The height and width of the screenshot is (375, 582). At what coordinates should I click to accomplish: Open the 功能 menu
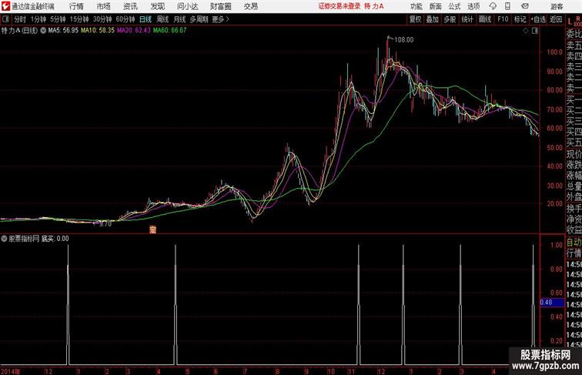416,6
